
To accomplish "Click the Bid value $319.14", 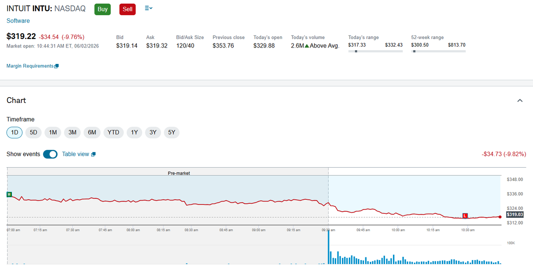I will click(x=127, y=46).
